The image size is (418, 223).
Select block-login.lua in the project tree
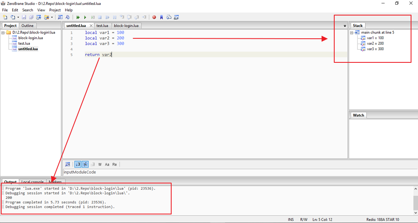[30, 38]
